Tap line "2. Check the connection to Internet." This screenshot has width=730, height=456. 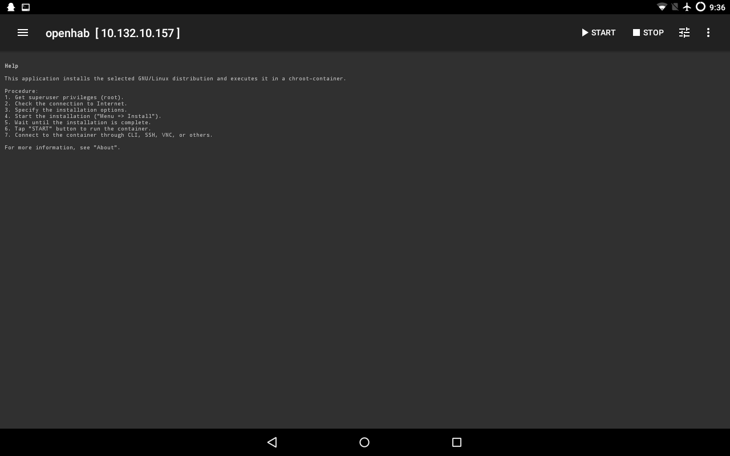66,104
